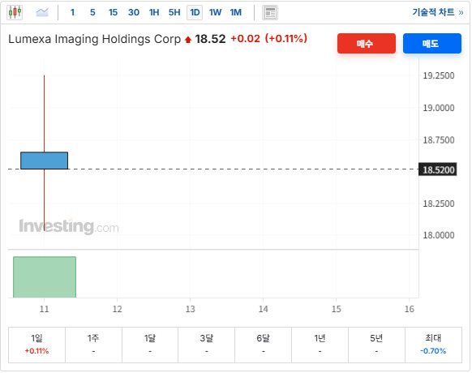Select the 1 minute interval

[x=72, y=13]
